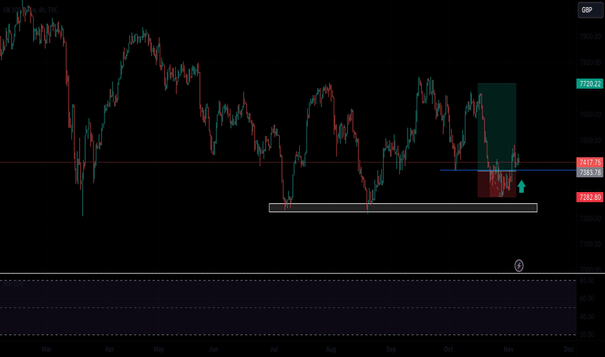The image size is (605, 357).
Task: Click the 80.00 RSI scale label
Action: [x=587, y=280]
